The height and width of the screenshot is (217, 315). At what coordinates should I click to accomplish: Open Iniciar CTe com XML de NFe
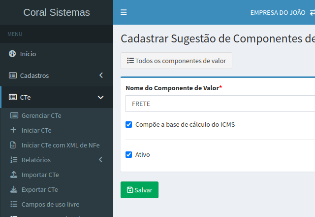click(60, 145)
